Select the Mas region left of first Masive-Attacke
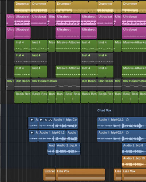146x182 pixels. [x=51, y=46]
